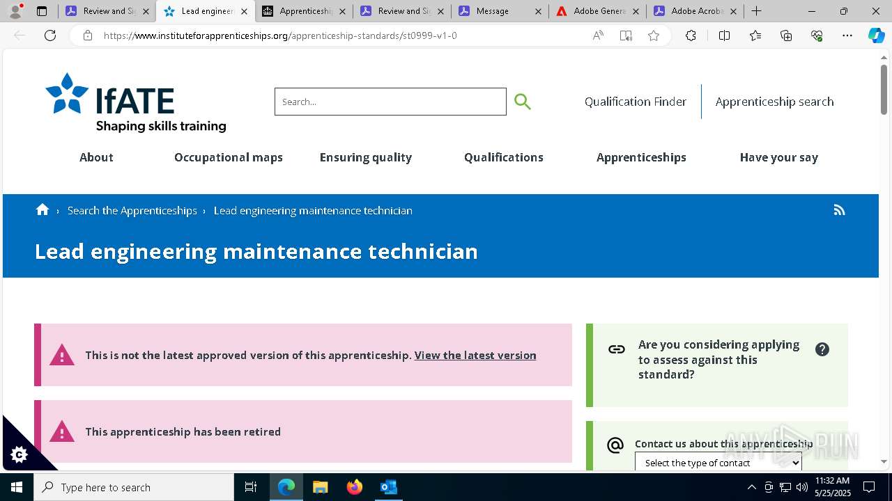This screenshot has width=892, height=501.
Task: Click the taskbar search box
Action: (134, 487)
